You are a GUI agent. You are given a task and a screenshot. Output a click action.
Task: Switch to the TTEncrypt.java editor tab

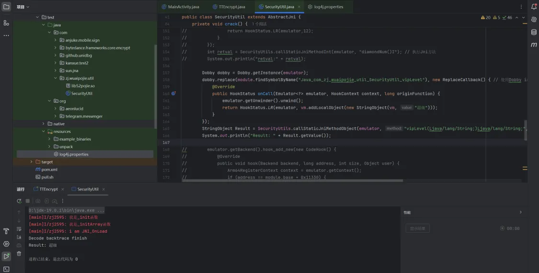tap(232, 7)
